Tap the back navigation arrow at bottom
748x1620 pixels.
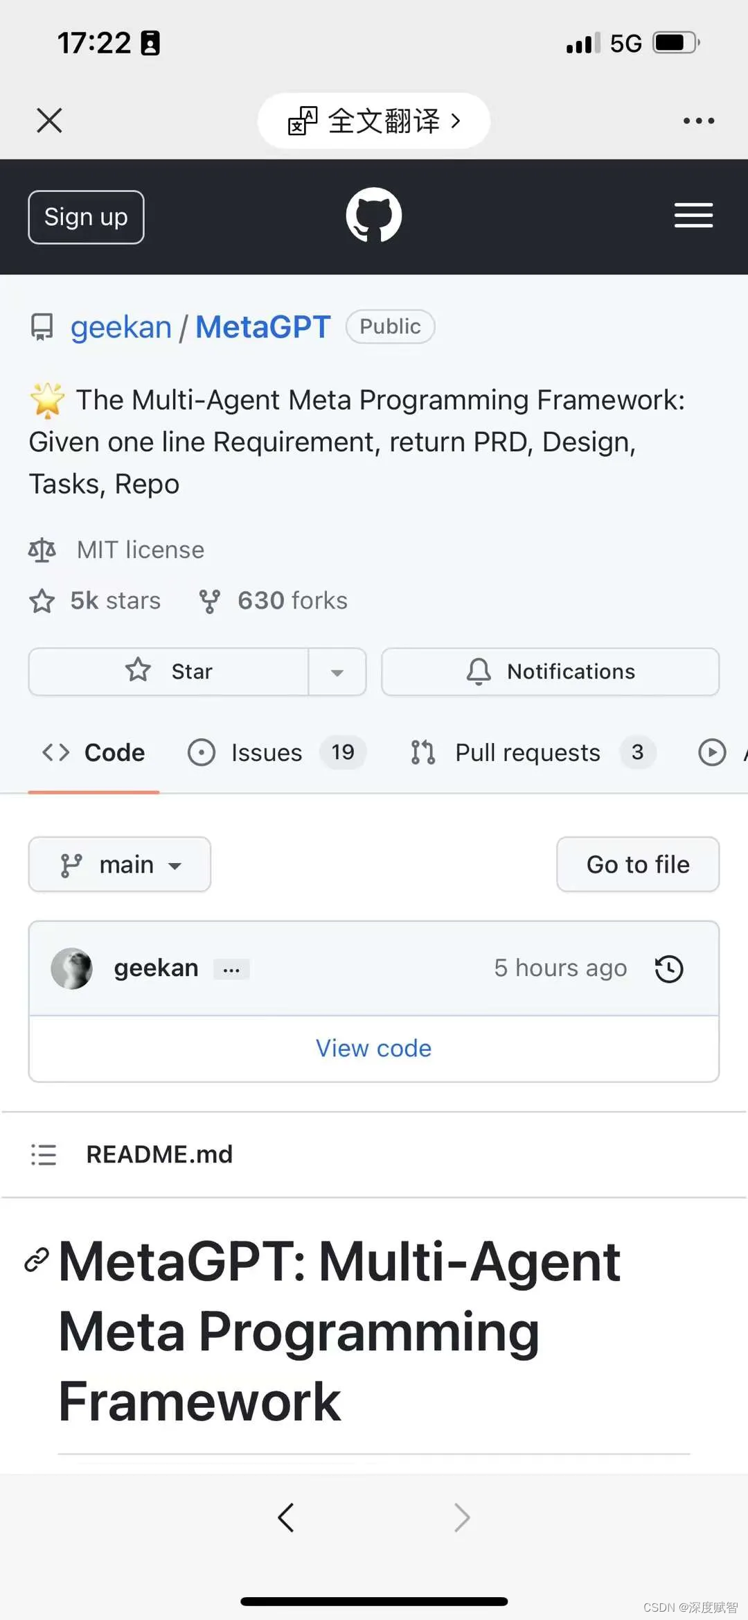(287, 1517)
